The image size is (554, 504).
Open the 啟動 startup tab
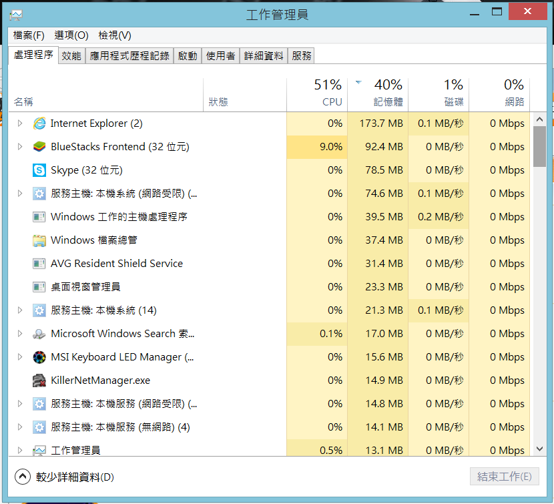pos(188,56)
